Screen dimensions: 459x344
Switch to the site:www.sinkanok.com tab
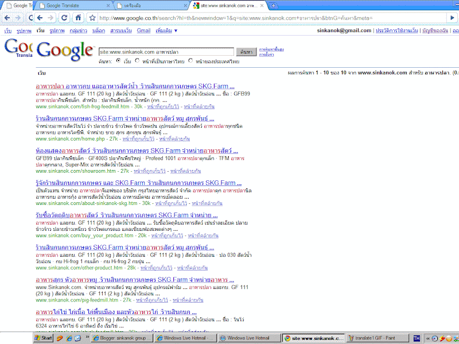(228, 5)
